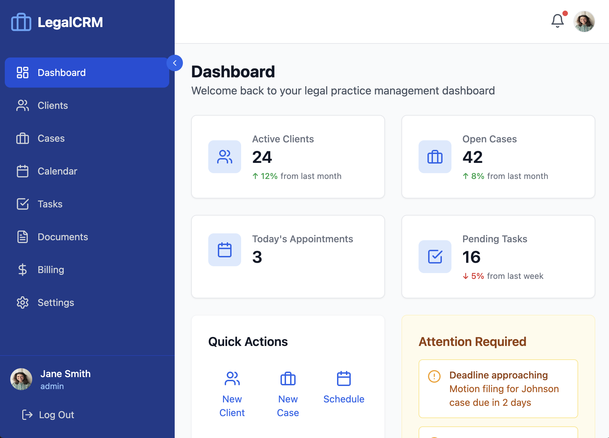Open the top-right user avatar
Viewport: 609px width, 438px height.
(x=584, y=21)
